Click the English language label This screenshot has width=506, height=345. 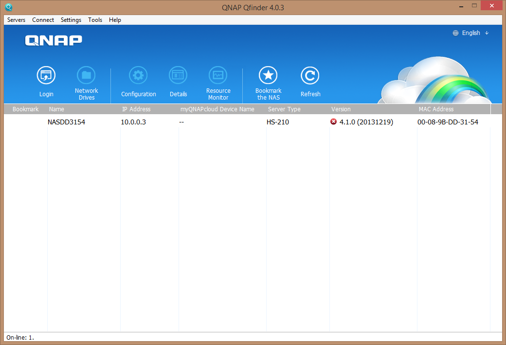(x=471, y=33)
